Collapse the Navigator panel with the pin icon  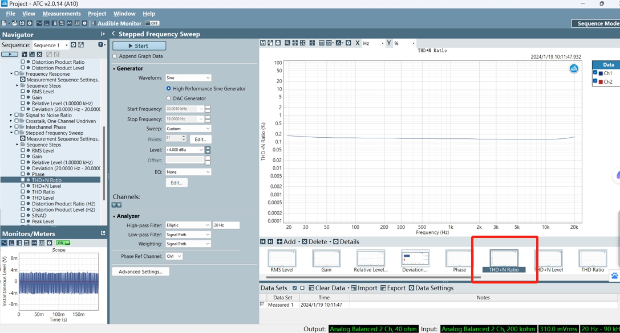click(103, 34)
